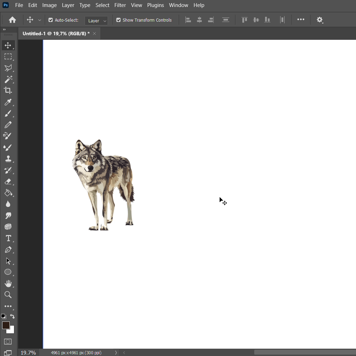Select the Crop tool
The width and height of the screenshot is (356, 356).
8,91
